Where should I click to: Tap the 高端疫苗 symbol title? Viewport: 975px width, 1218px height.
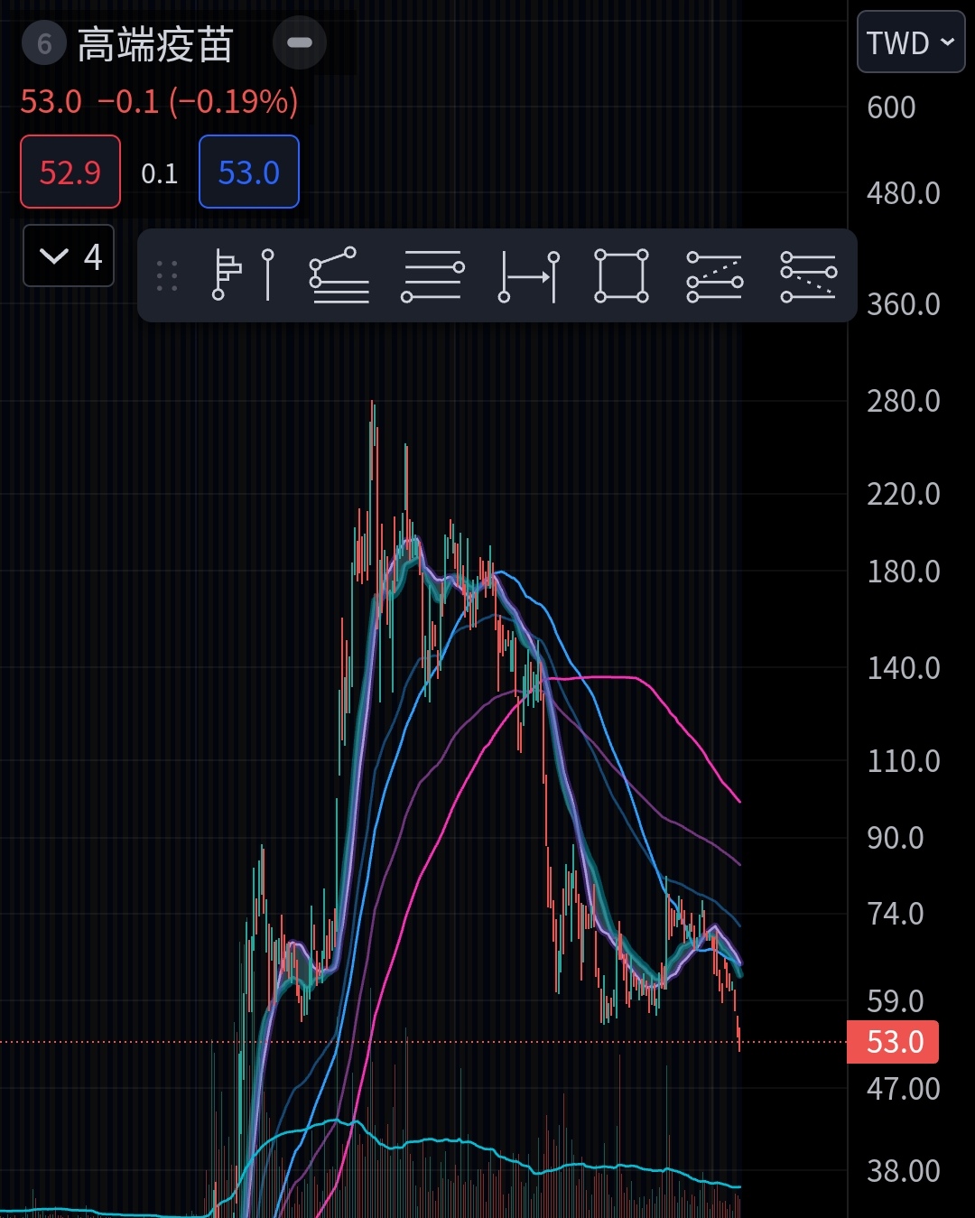click(x=155, y=44)
